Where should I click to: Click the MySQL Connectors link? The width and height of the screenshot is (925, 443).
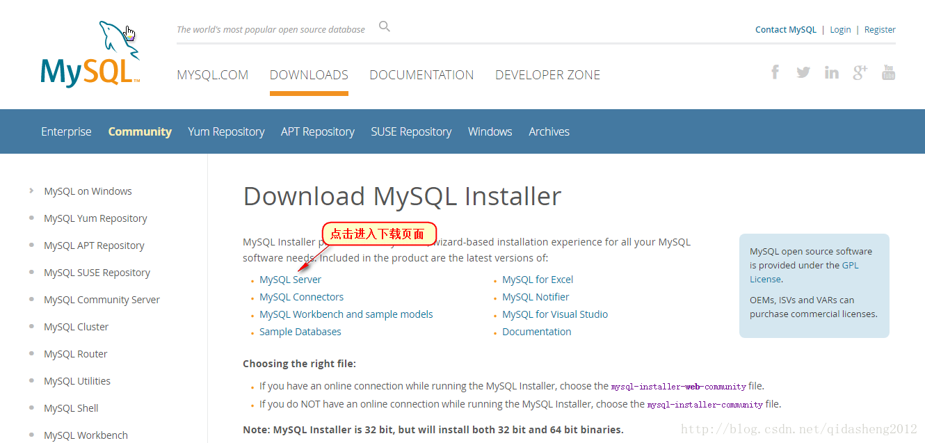[301, 297]
